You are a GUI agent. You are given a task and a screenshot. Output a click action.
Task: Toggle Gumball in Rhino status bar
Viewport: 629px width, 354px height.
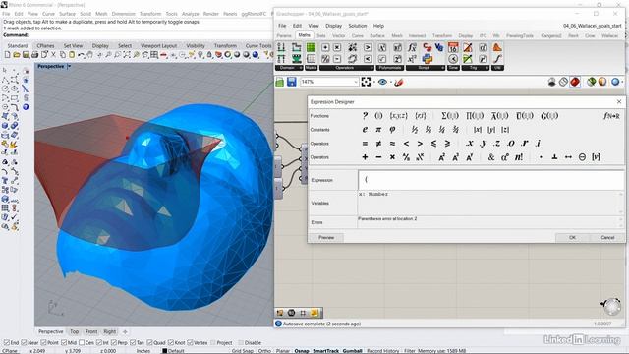click(x=352, y=351)
